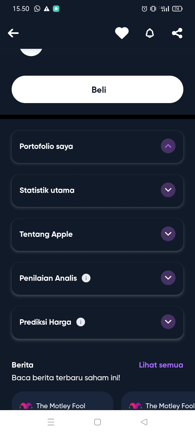The image size is (195, 434).
Task: Expand the Tentang Apple chevron
Action: pos(168,234)
